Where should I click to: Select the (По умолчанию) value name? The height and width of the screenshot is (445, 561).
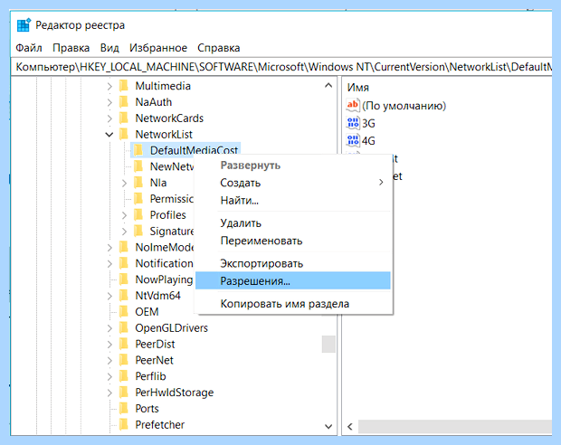tap(404, 106)
